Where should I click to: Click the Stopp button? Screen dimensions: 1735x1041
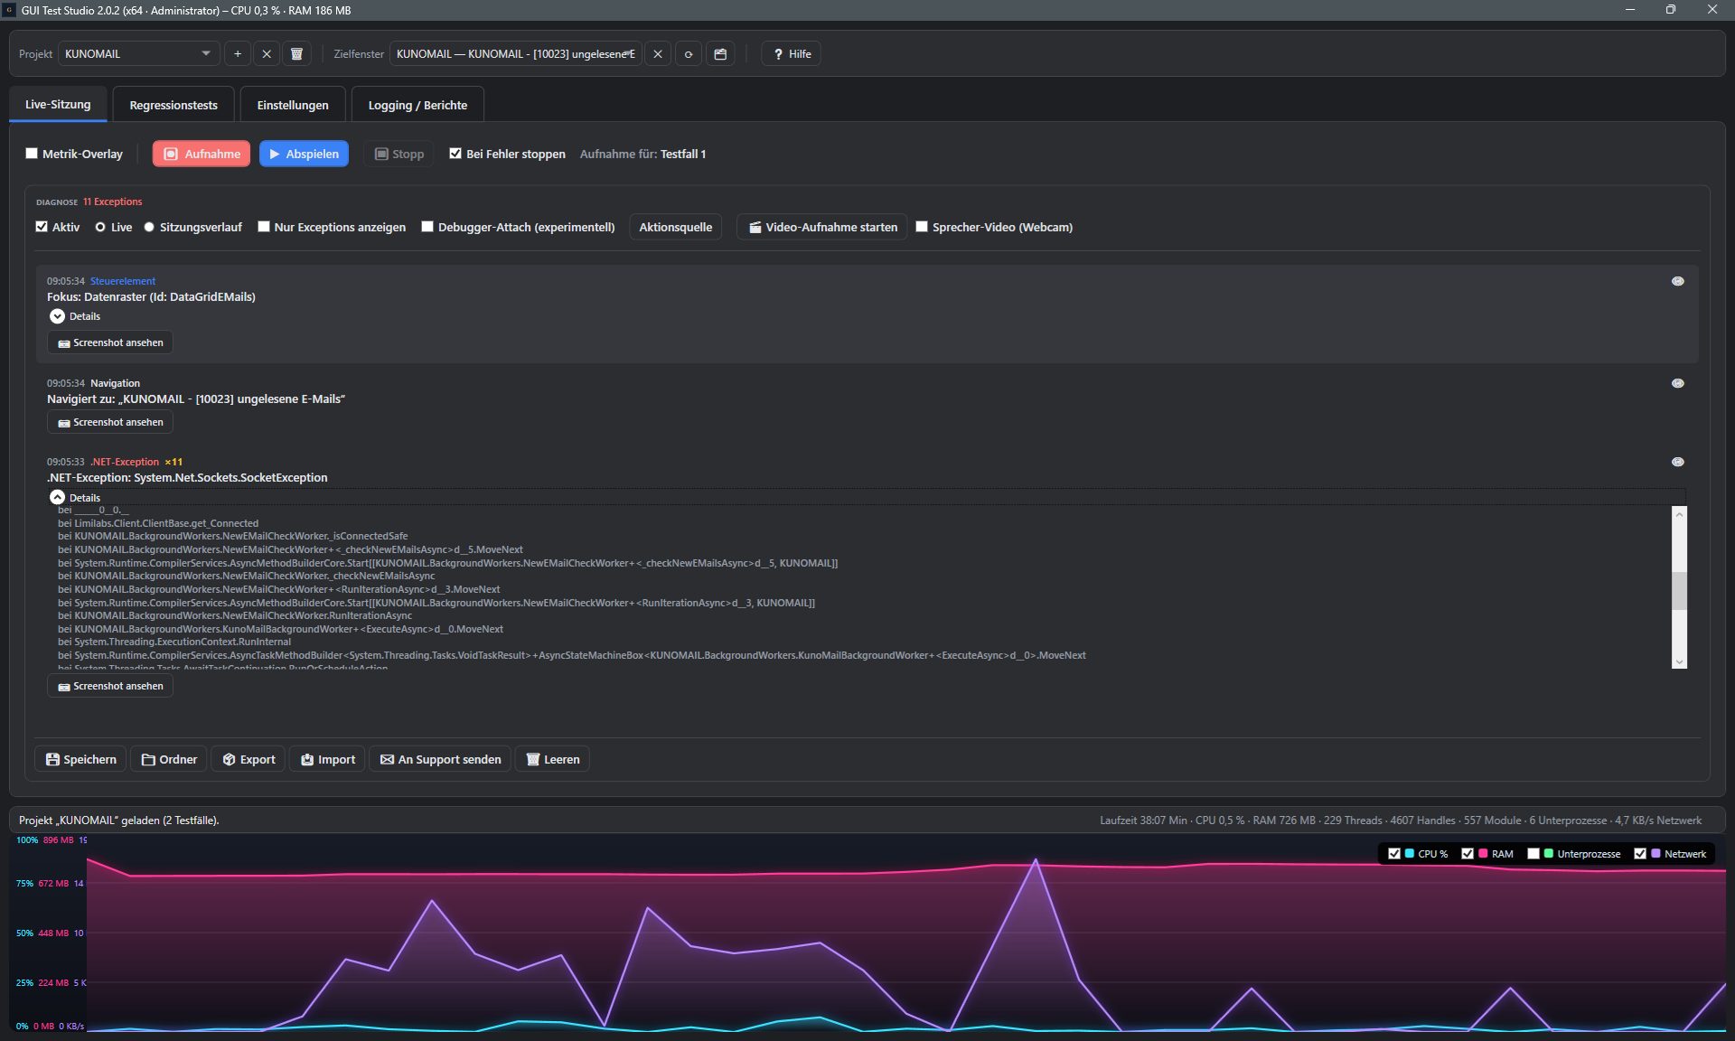[399, 154]
